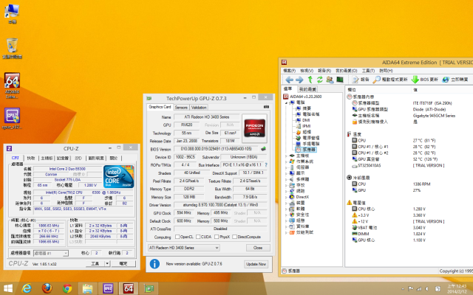This screenshot has width=473, height=295.
Task: Open File Explorer from the taskbar
Action: (87, 288)
